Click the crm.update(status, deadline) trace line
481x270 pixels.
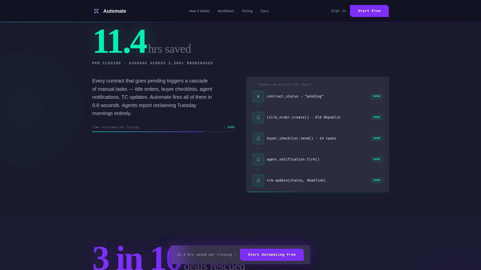pyautogui.click(x=296, y=180)
